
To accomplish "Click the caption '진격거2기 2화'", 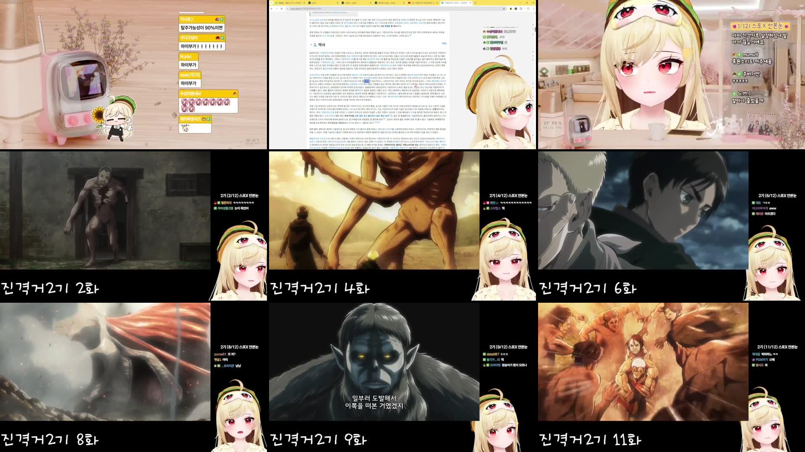I will click(x=50, y=288).
